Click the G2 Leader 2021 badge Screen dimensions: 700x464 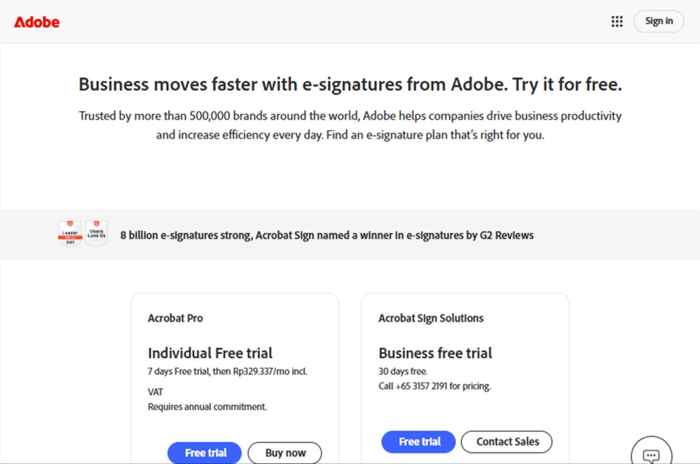[70, 234]
